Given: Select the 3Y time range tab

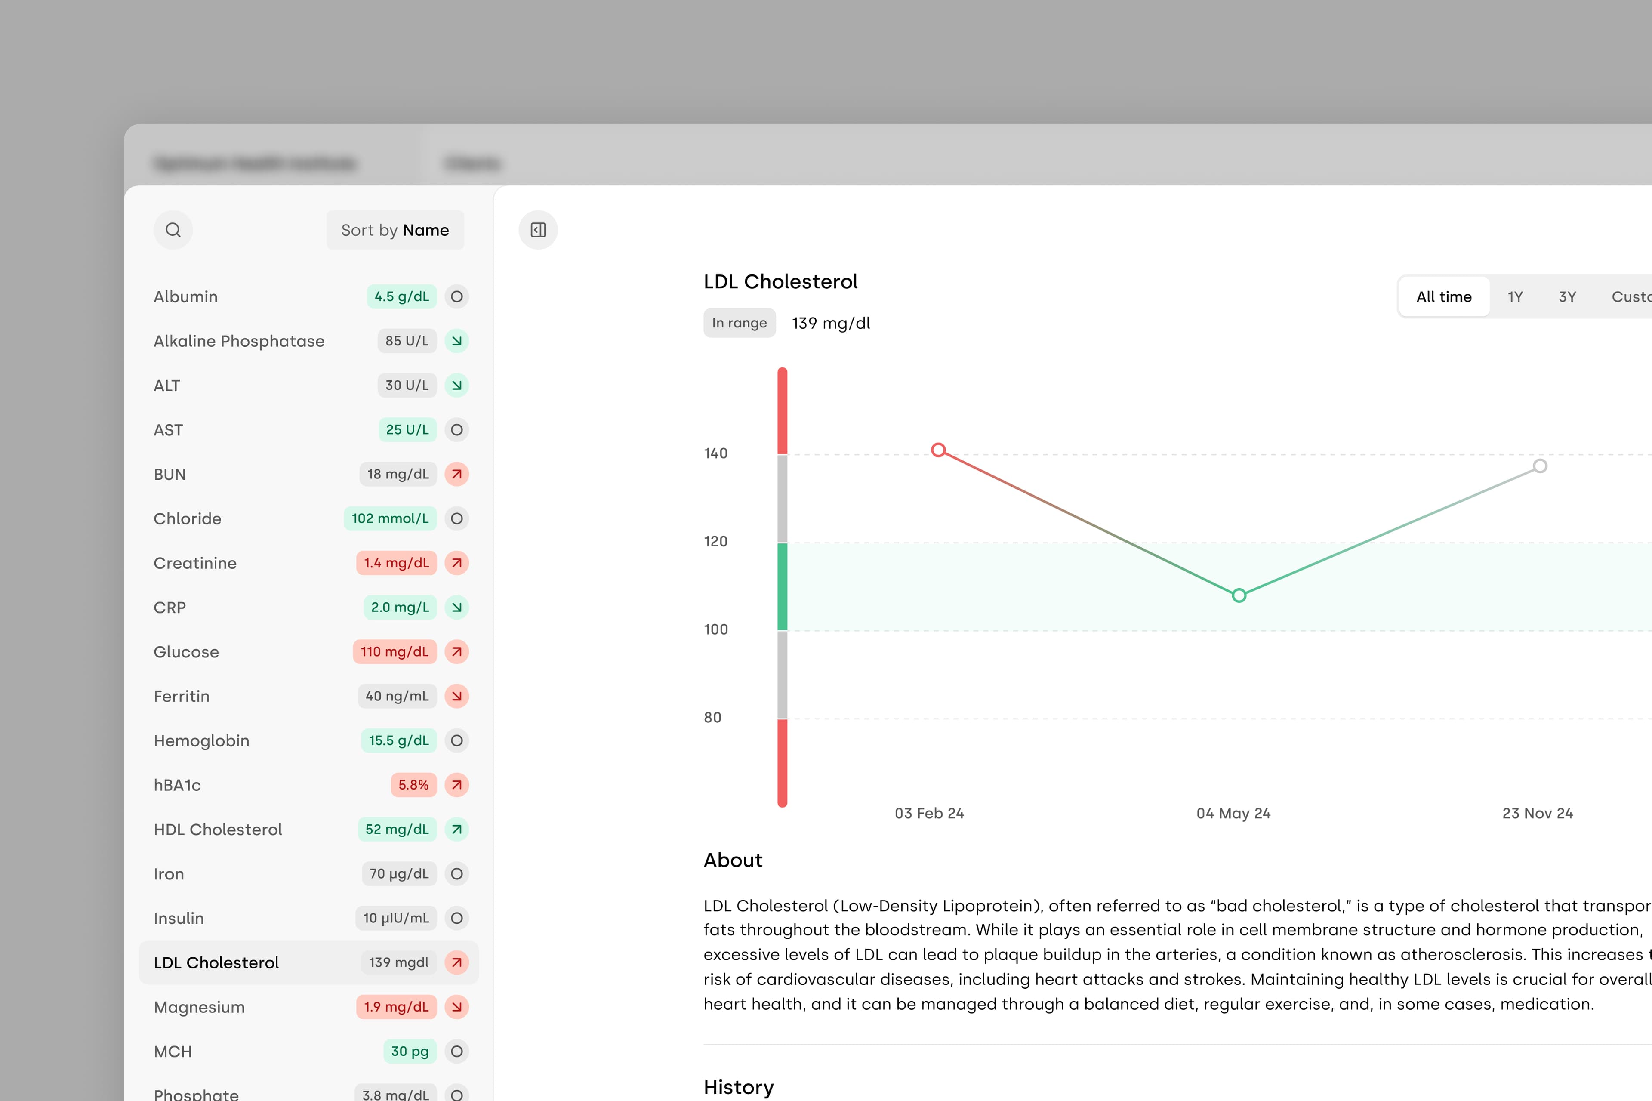Looking at the screenshot, I should 1566,296.
